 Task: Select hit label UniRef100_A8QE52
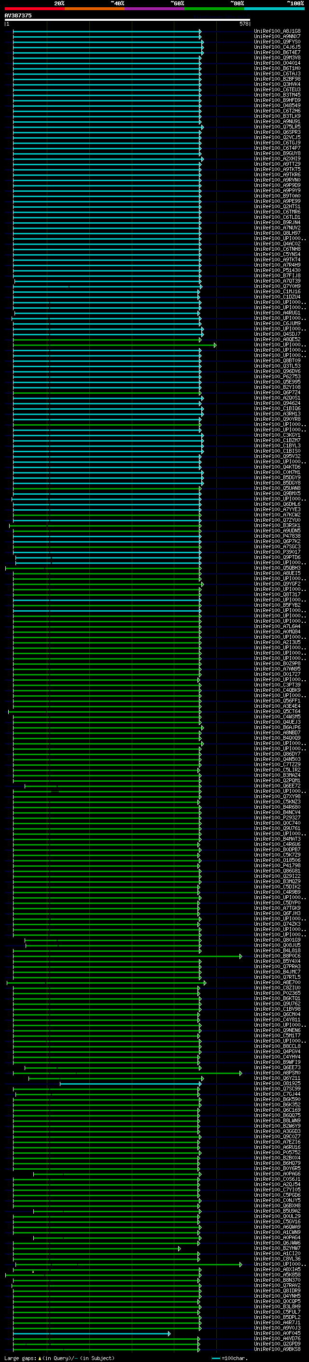[277, 340]
